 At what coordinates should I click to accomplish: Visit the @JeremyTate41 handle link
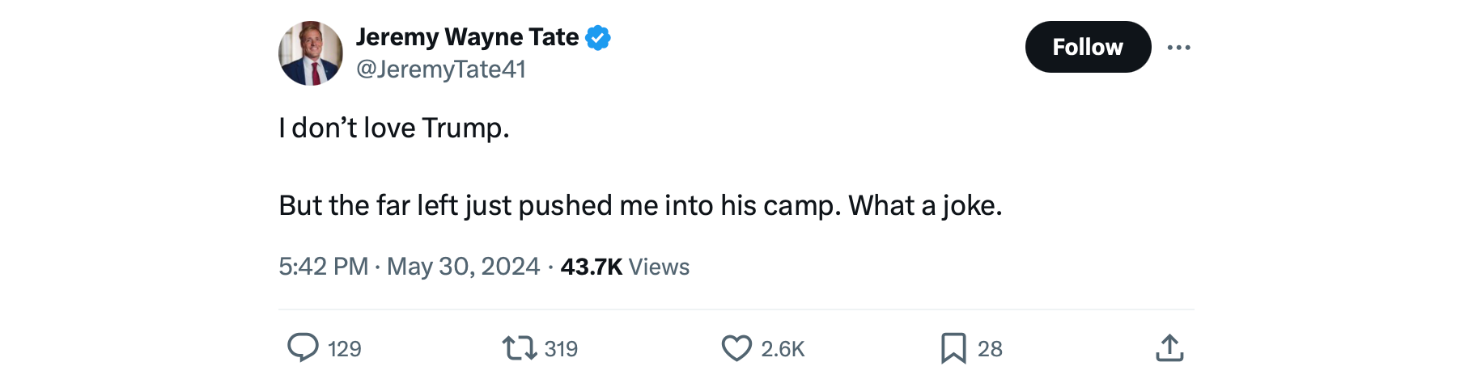point(441,69)
